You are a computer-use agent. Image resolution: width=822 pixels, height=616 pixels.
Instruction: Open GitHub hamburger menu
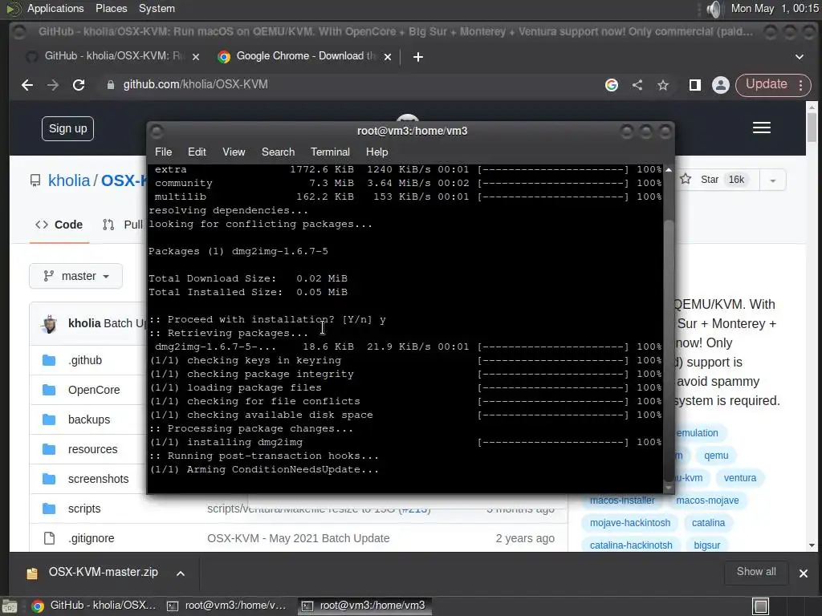point(761,128)
